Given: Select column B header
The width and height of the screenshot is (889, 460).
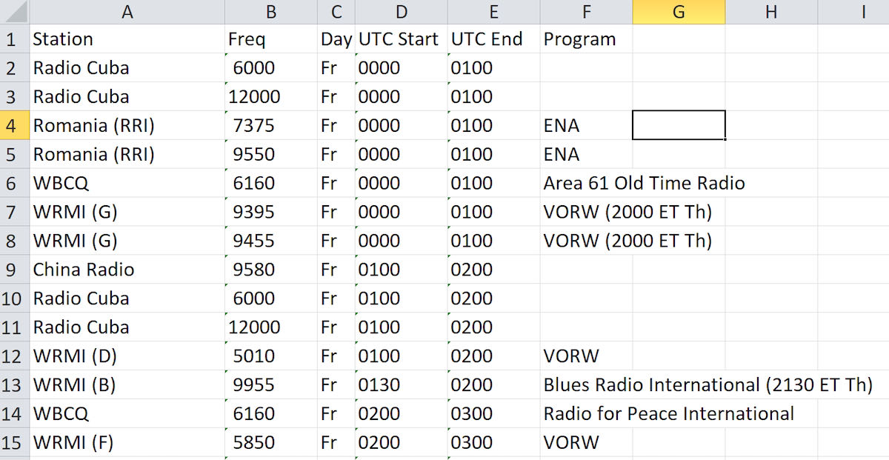Looking at the screenshot, I should (x=271, y=12).
